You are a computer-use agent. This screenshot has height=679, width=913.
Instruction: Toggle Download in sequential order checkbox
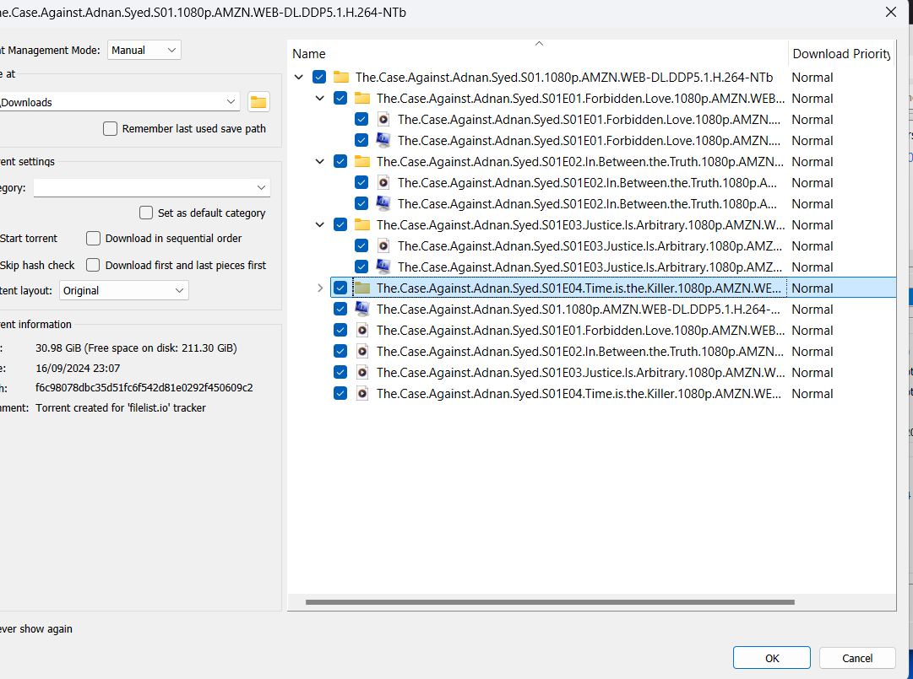(94, 239)
